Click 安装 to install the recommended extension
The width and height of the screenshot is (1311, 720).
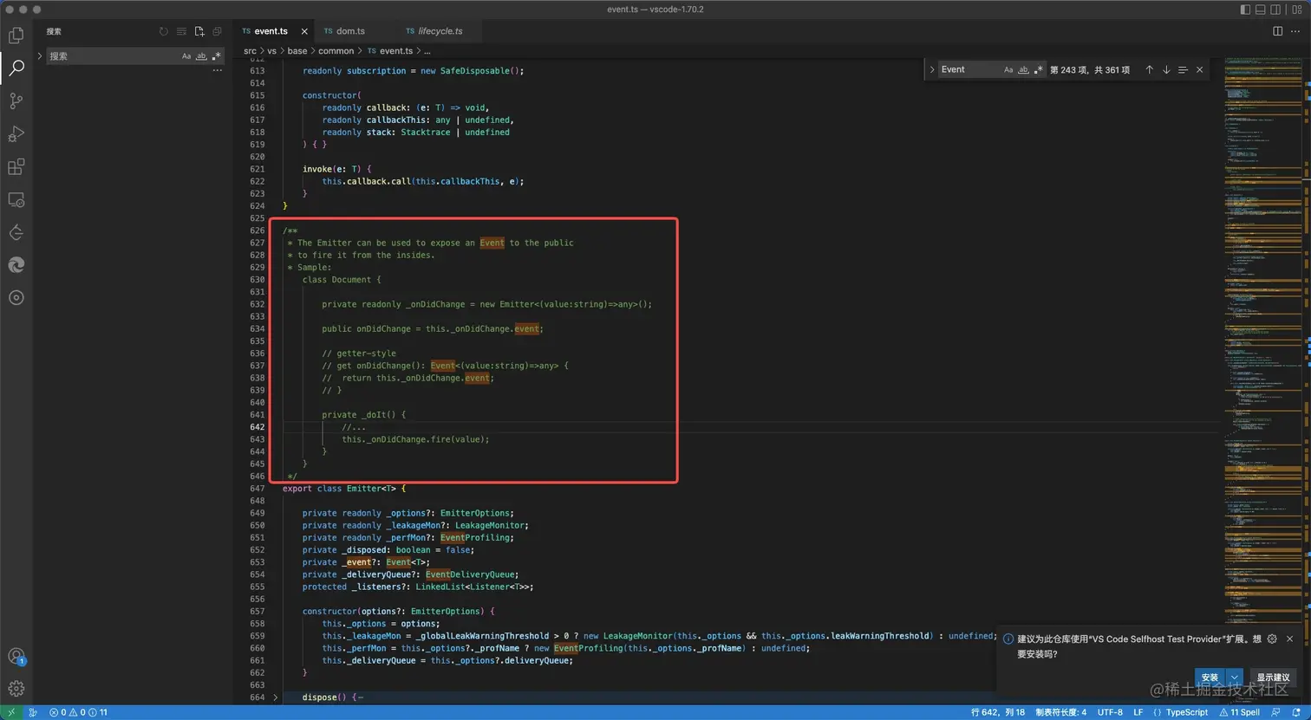pyautogui.click(x=1210, y=678)
